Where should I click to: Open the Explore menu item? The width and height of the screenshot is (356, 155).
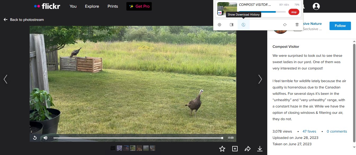tap(92, 6)
